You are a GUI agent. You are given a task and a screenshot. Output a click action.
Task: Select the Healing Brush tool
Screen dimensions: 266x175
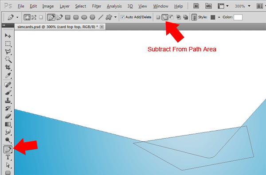pos(8,85)
